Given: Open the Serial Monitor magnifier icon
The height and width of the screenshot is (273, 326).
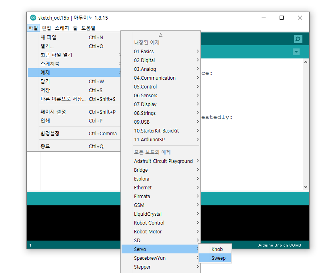Looking at the screenshot, I should (298, 39).
